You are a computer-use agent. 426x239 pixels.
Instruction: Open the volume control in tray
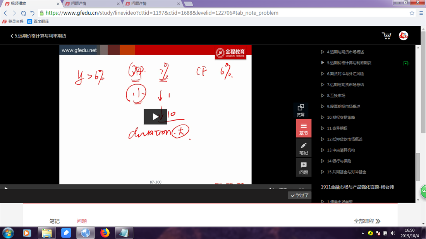[x=393, y=233]
